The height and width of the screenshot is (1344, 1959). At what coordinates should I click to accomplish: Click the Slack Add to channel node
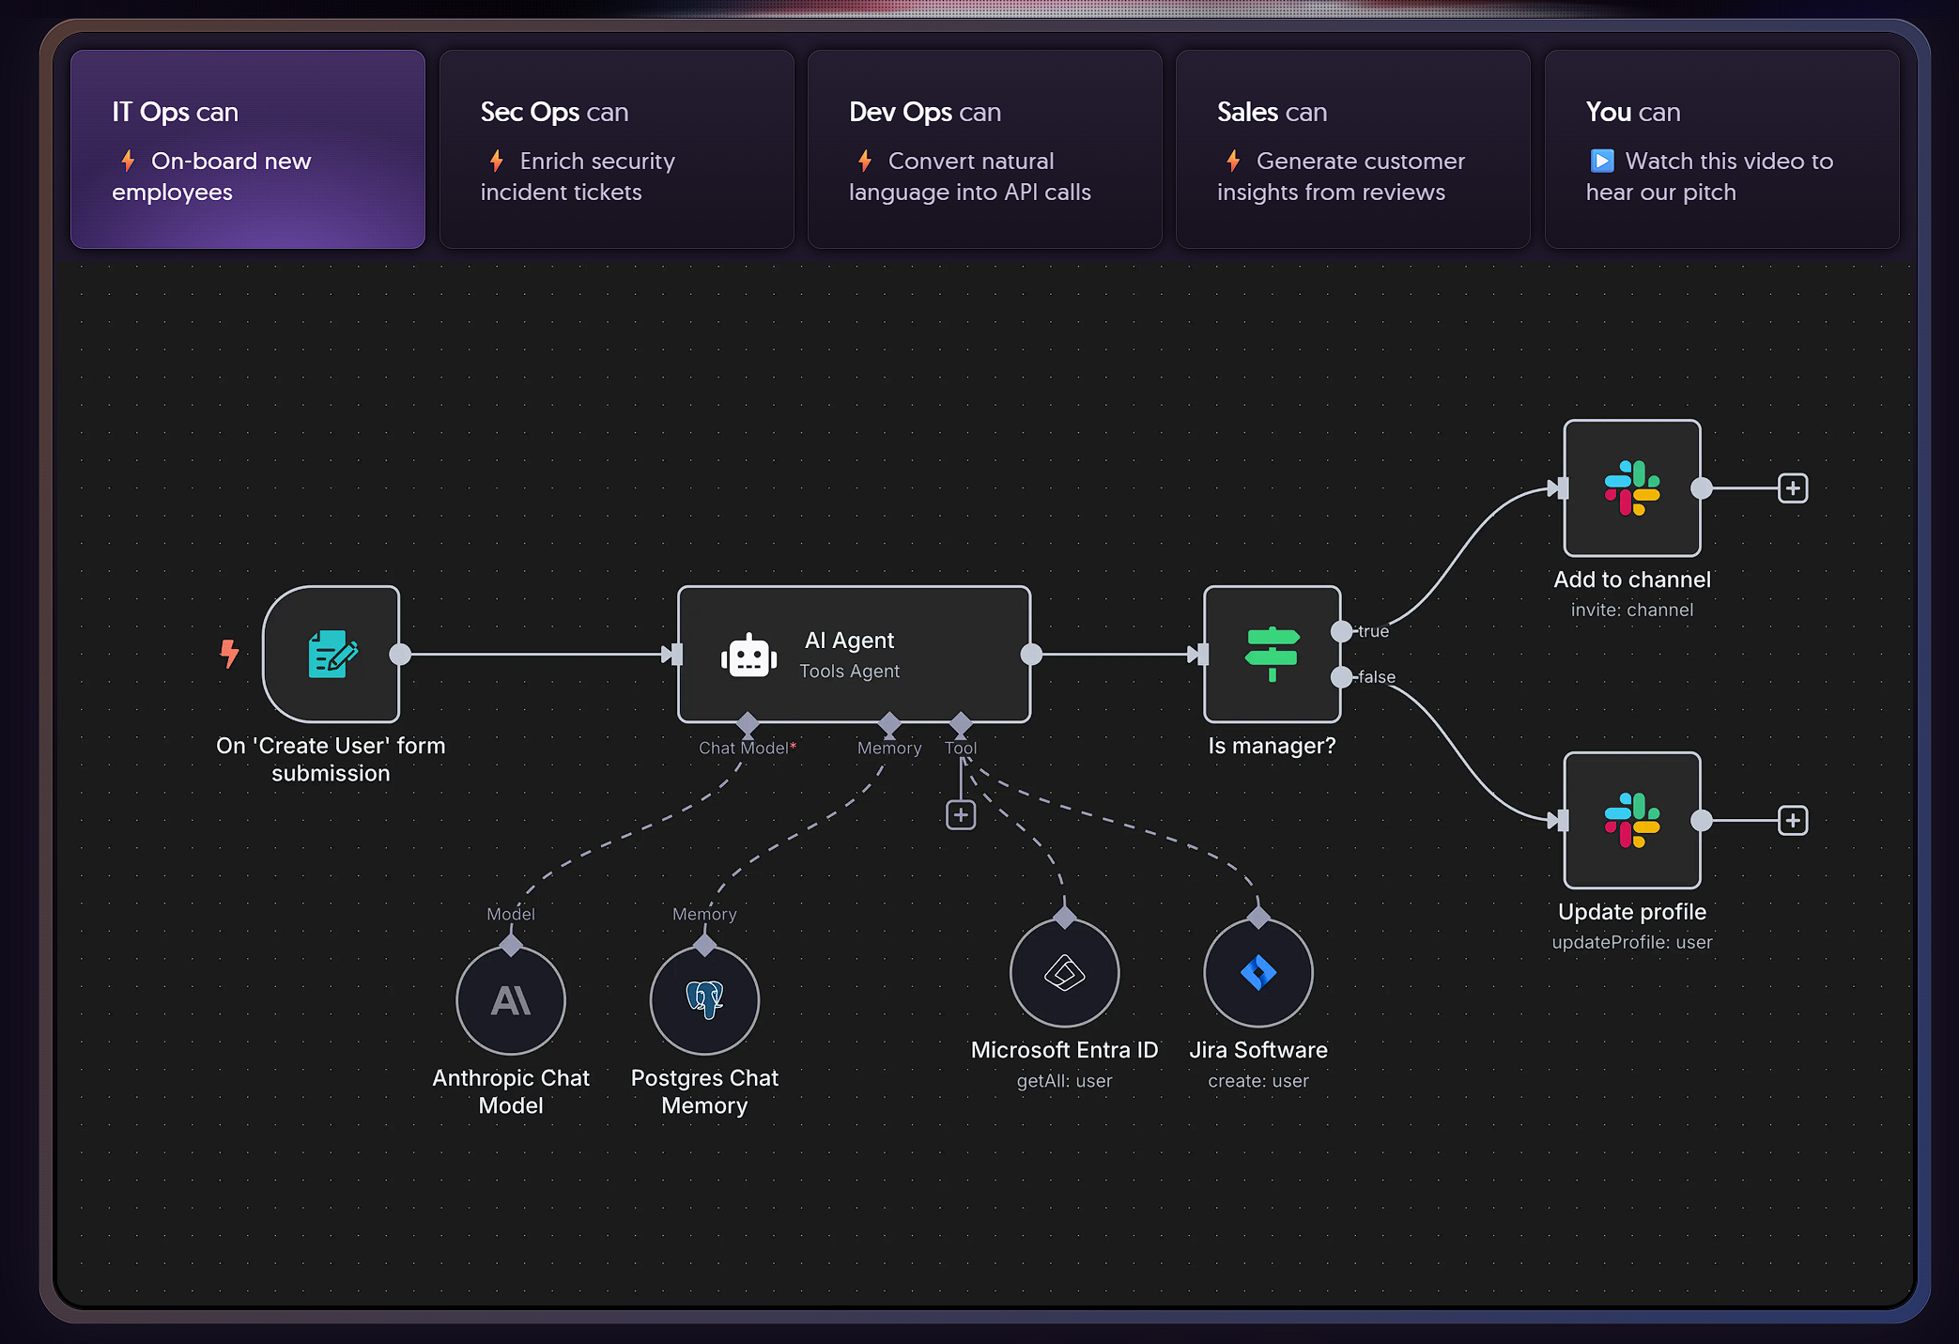[1631, 487]
